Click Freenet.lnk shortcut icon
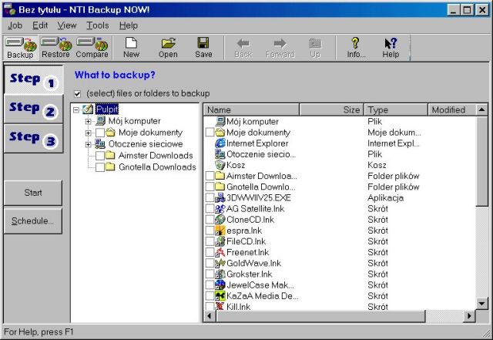This screenshot has width=493, height=340. pyautogui.click(x=220, y=252)
